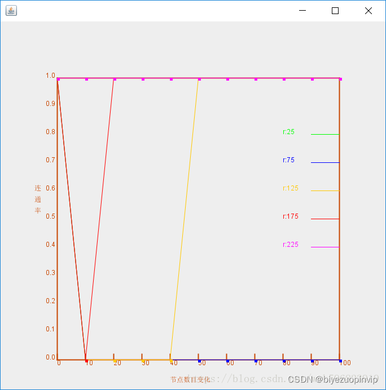
Task: Click the 0.9 y-axis label
Action: [x=50, y=104]
